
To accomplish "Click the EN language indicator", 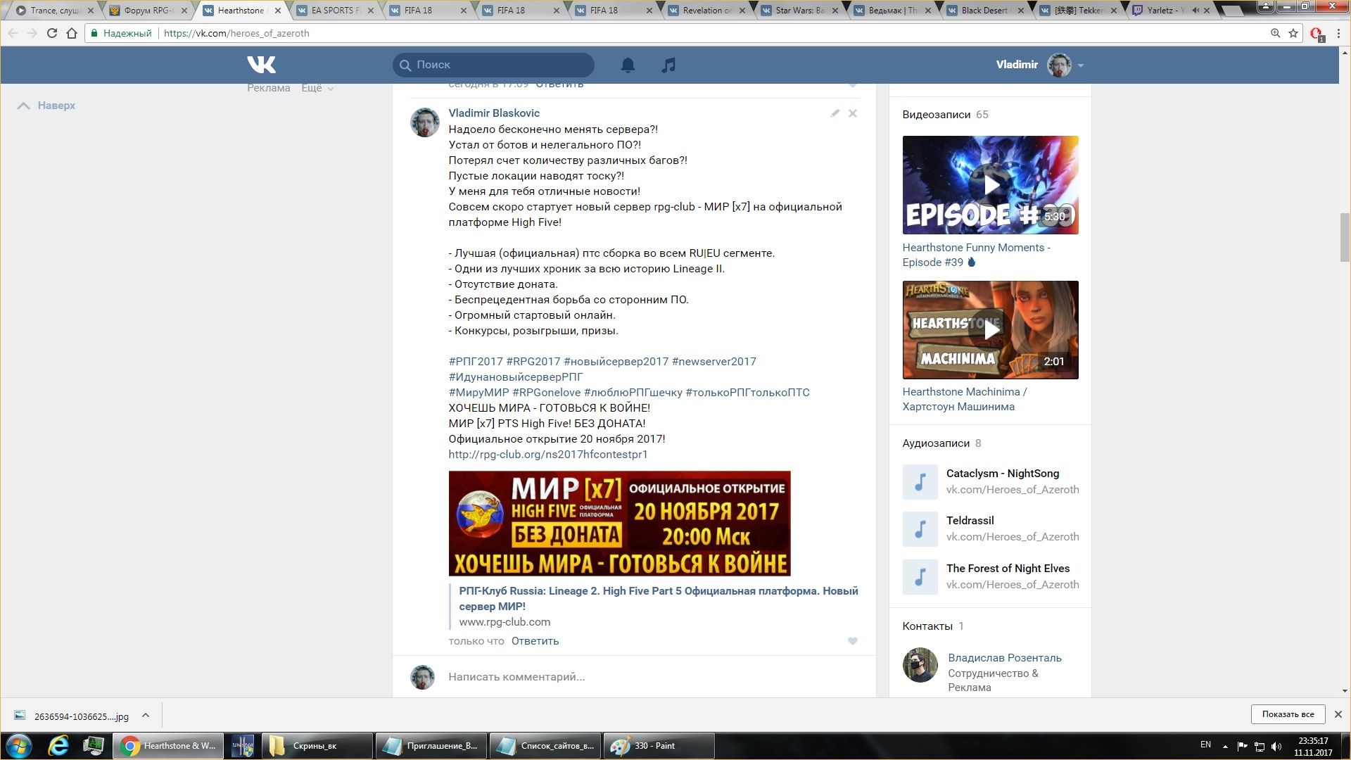I will coord(1205,745).
